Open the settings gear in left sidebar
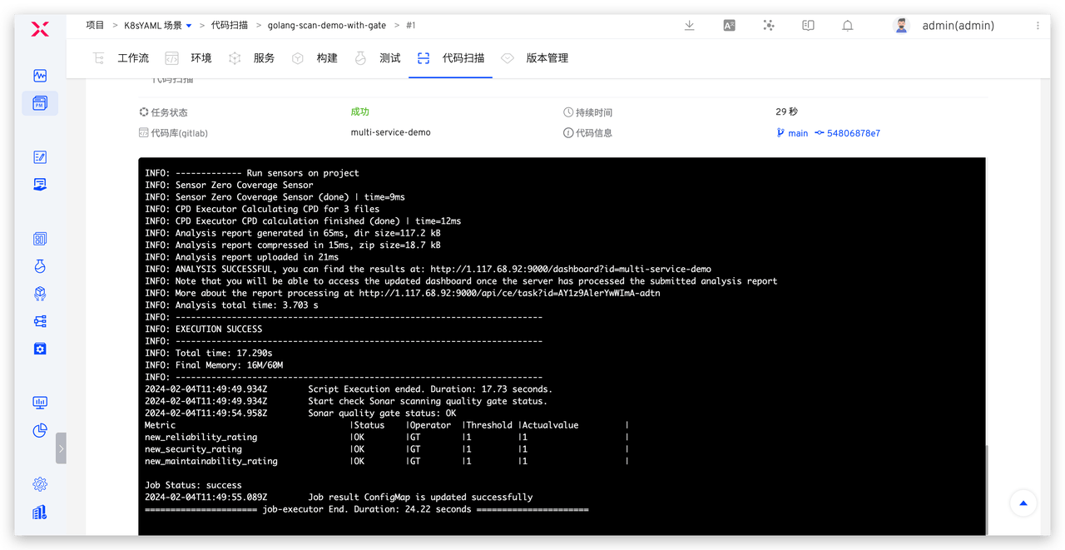This screenshot has height=550, width=1065. click(40, 484)
